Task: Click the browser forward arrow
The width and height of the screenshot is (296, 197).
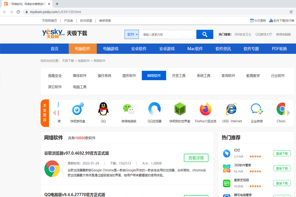Action: pyautogui.click(x=11, y=12)
